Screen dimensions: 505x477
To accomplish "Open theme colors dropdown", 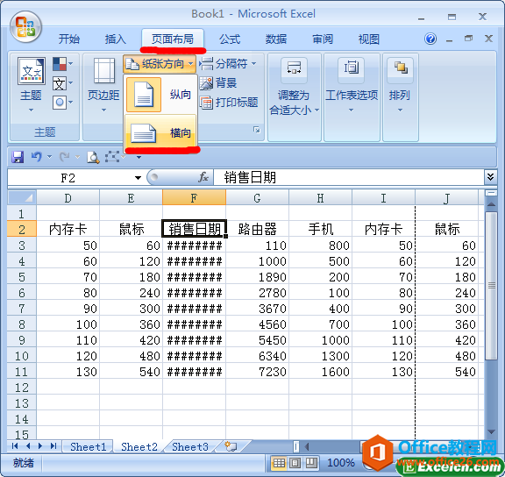I will pos(62,64).
